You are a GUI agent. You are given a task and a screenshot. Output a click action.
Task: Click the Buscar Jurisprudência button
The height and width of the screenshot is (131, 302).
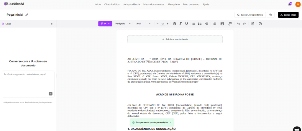coord(250,15)
